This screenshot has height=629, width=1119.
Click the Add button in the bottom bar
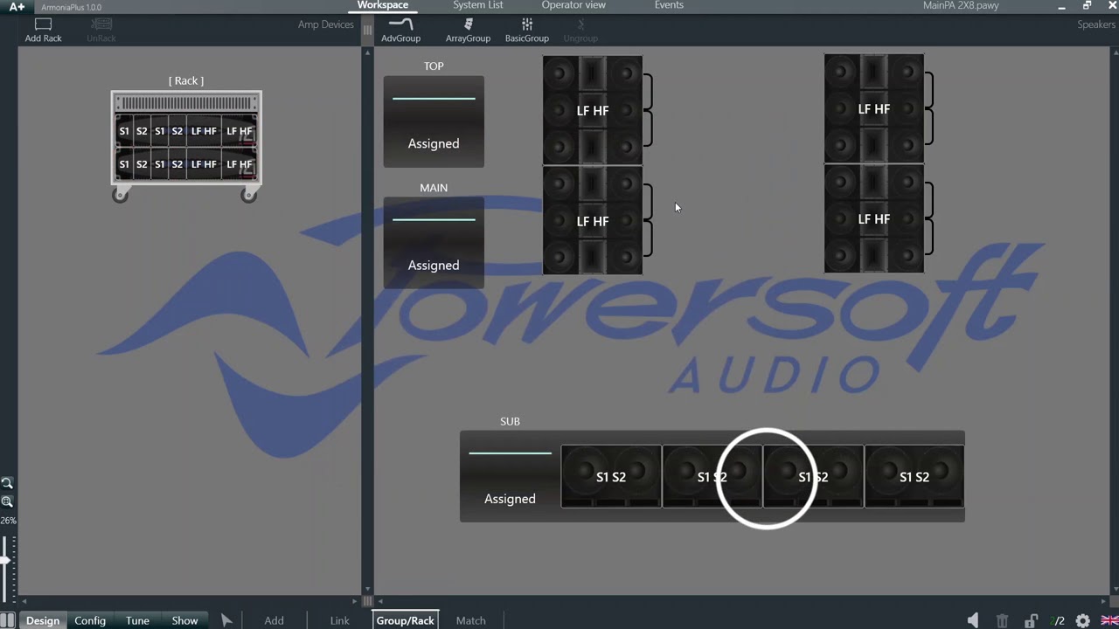pos(274,620)
